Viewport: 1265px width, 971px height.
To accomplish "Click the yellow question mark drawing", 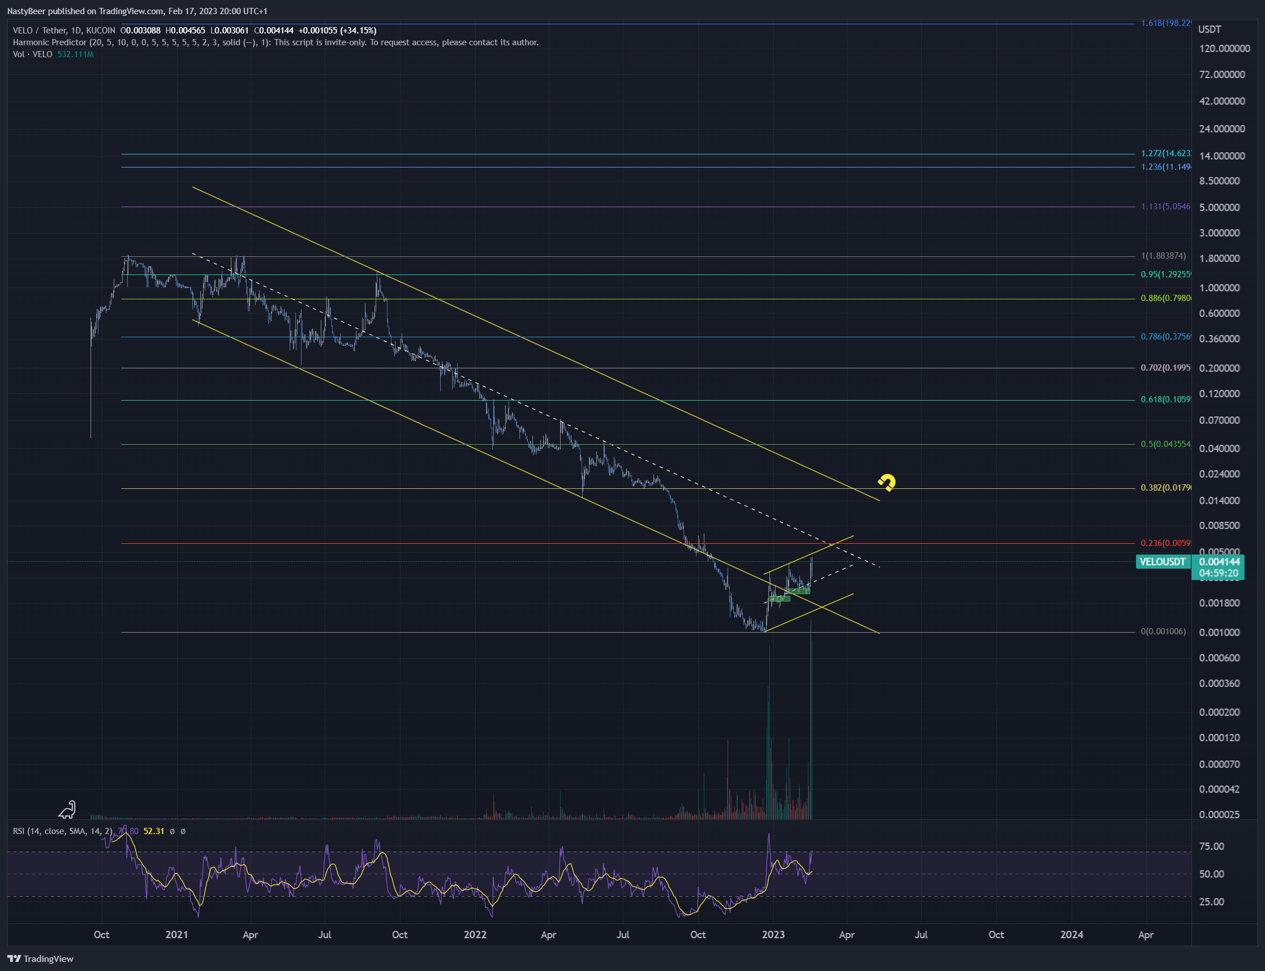I will pos(887,482).
